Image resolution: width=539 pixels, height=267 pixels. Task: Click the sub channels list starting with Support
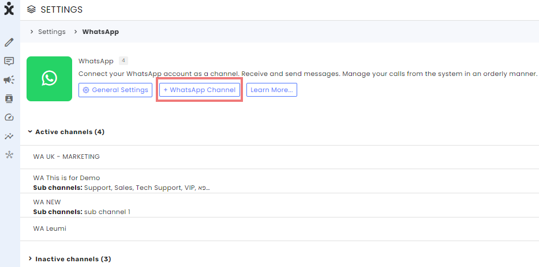point(147,188)
